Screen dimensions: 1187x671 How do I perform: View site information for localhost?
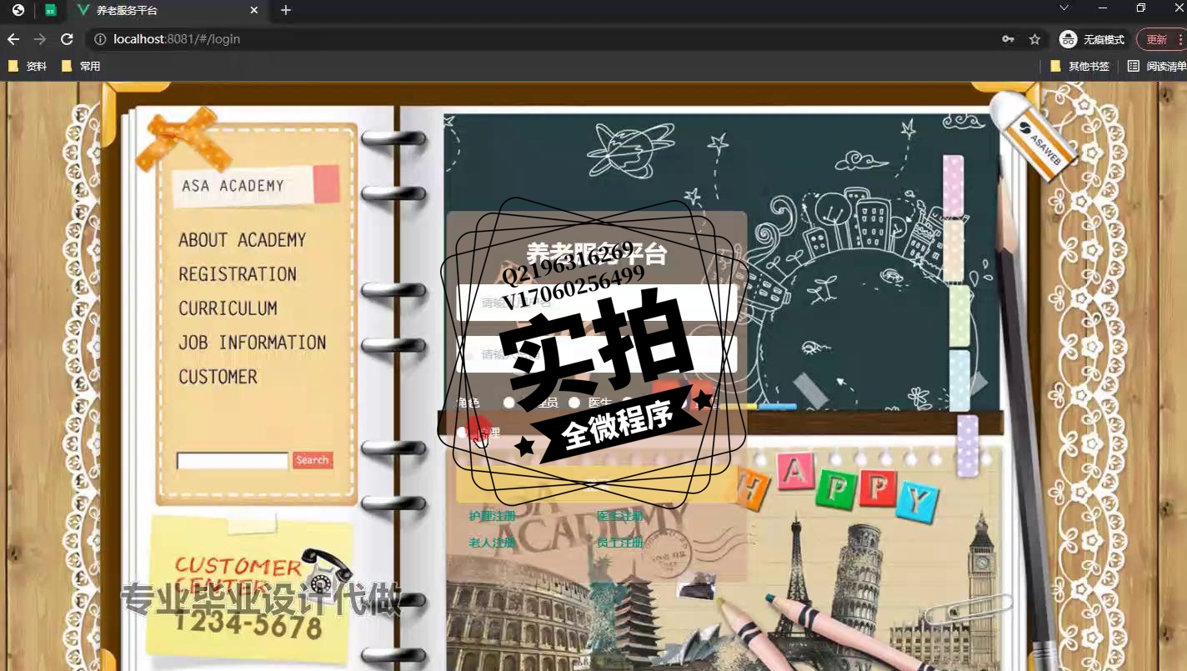[x=100, y=39]
